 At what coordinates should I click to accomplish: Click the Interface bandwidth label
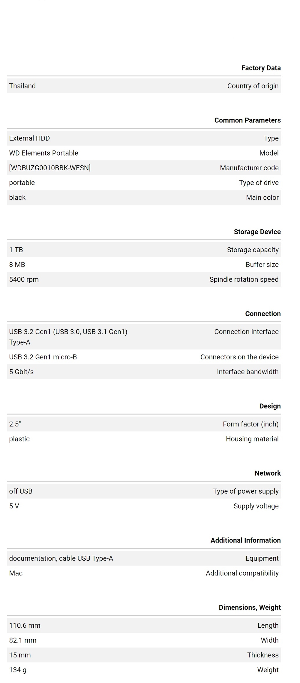point(248,372)
